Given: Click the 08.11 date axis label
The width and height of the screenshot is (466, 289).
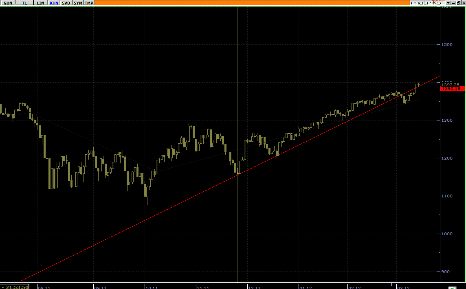Looking at the screenshot, I should point(44,287).
